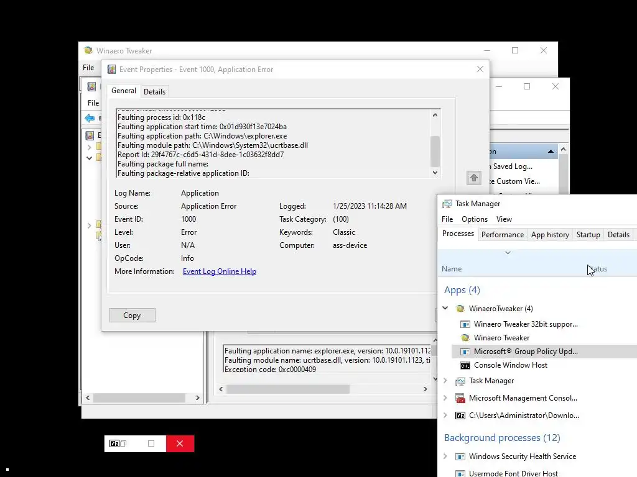This screenshot has height=477, width=637.
Task: Click the event description scrollbar thumb
Action: click(x=435, y=151)
